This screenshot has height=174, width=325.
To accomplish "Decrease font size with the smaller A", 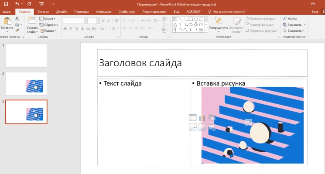I will tap(109, 21).
